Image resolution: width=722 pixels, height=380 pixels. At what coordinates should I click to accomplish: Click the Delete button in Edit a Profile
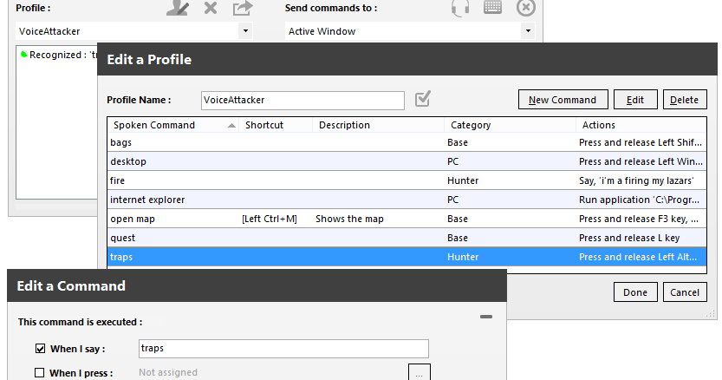click(684, 100)
